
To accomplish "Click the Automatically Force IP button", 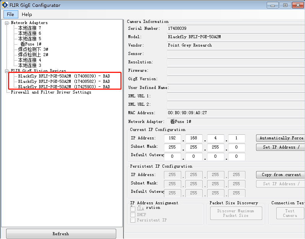I will coord(281,138).
